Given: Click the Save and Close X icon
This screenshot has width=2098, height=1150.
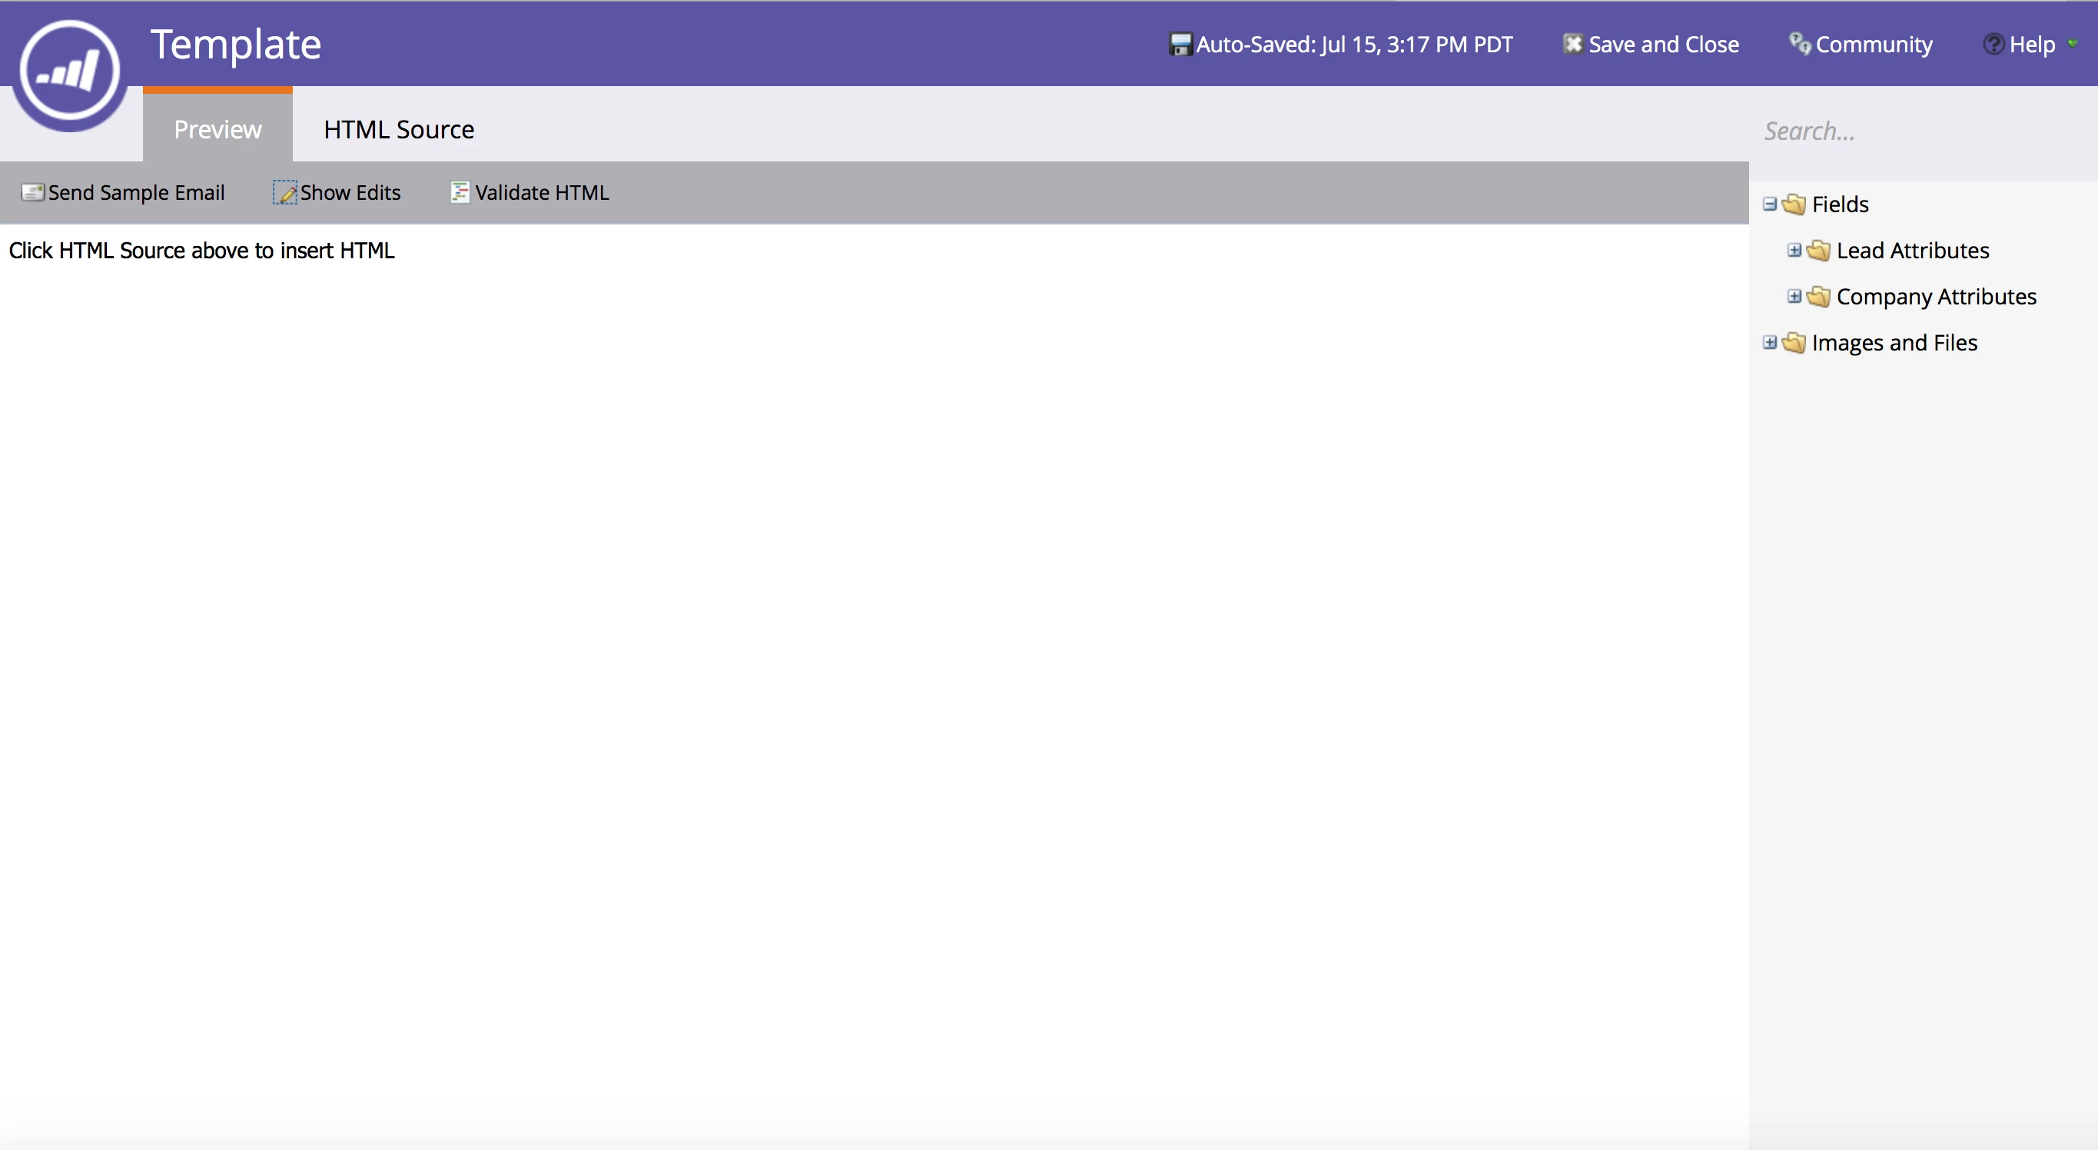Looking at the screenshot, I should coord(1572,44).
